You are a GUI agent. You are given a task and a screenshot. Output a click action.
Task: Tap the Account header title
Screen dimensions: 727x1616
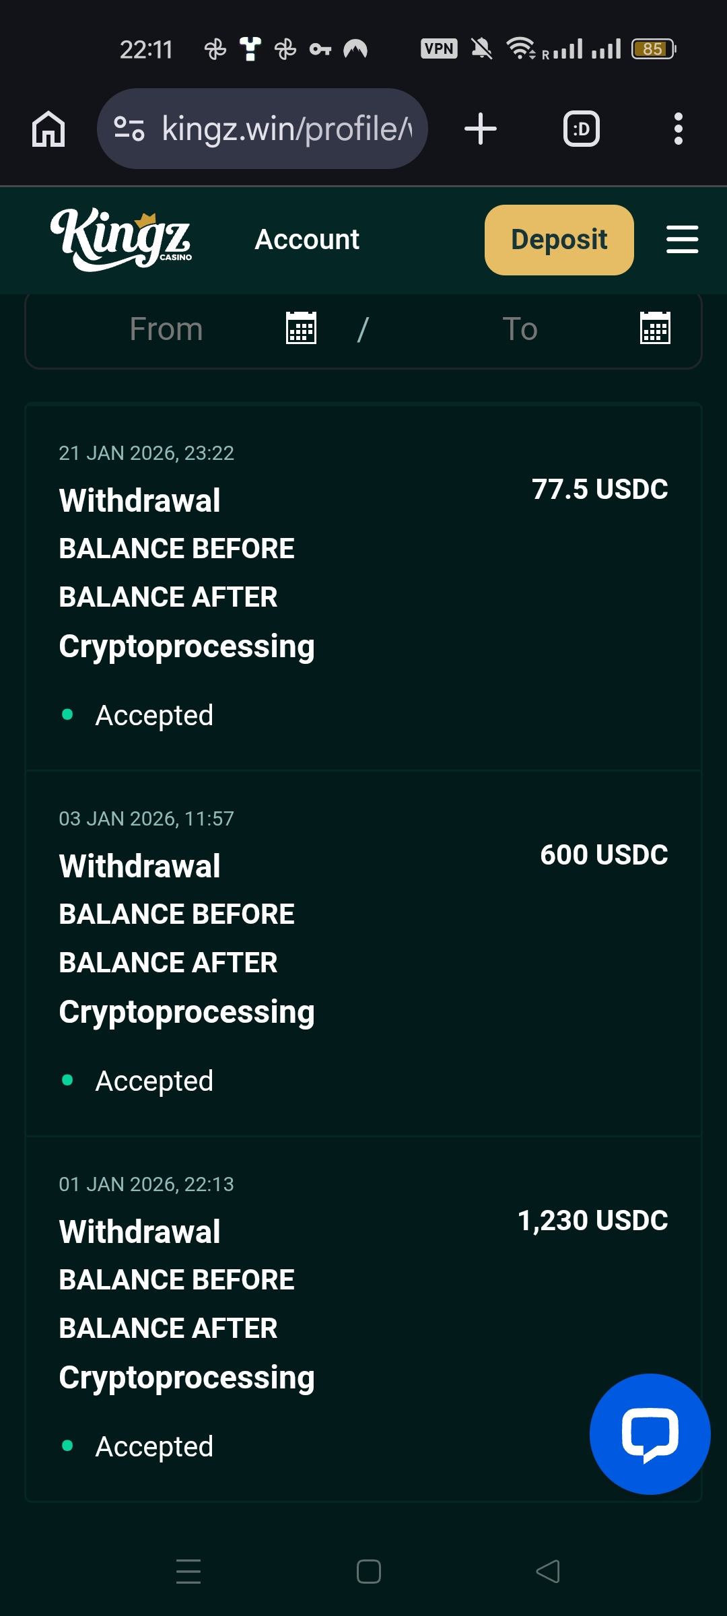307,240
